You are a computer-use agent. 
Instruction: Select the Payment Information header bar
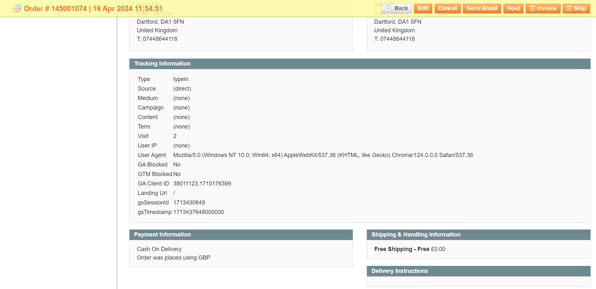(x=163, y=235)
